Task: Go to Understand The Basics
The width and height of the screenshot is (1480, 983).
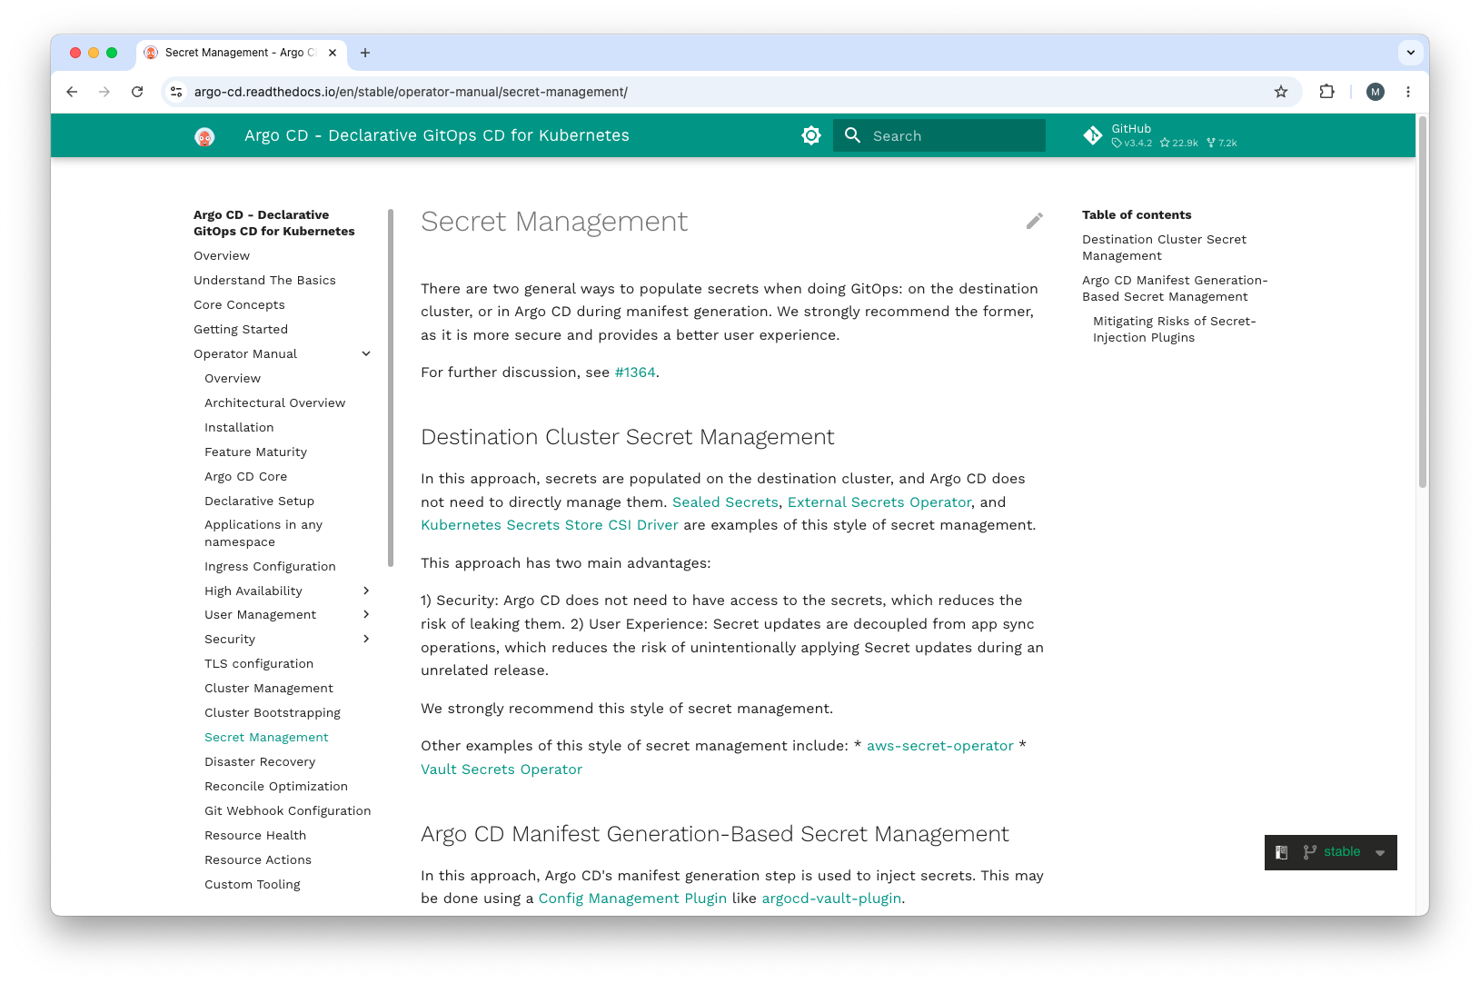Action: click(x=264, y=280)
